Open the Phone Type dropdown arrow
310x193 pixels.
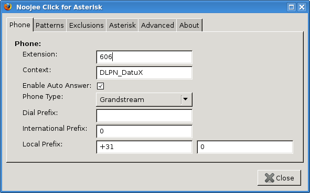point(186,99)
